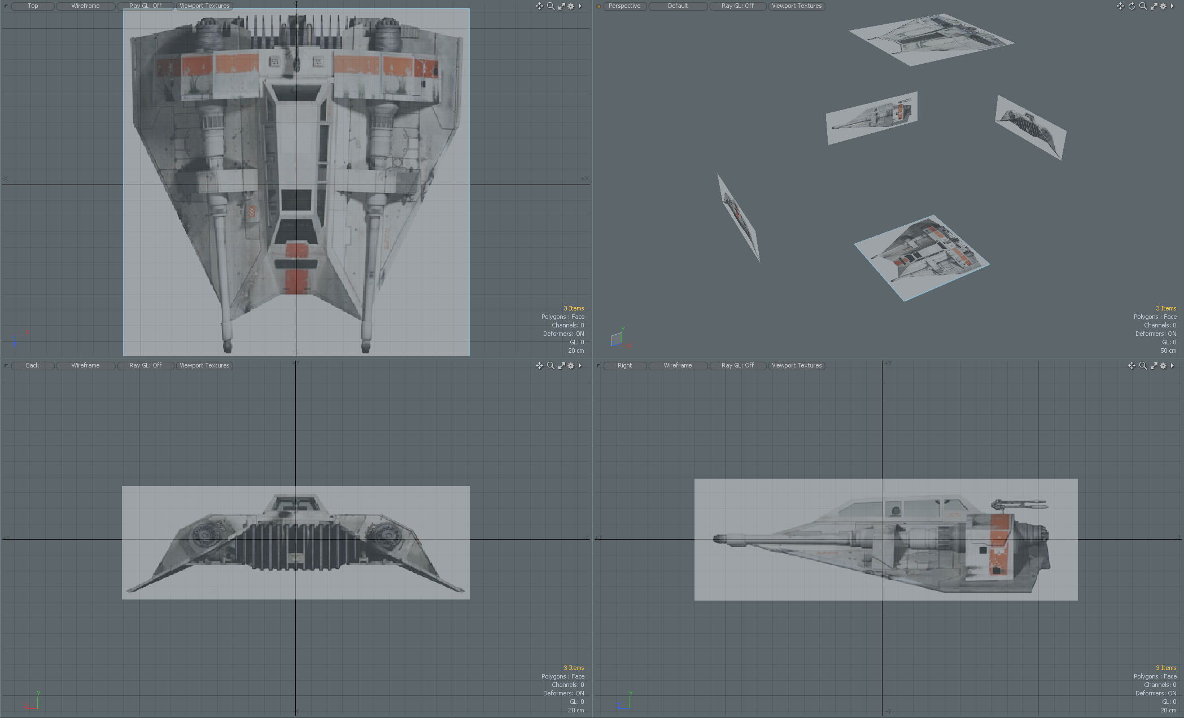Maximize the Perspective viewport via arrows icon
The width and height of the screenshot is (1184, 718).
tap(1154, 6)
